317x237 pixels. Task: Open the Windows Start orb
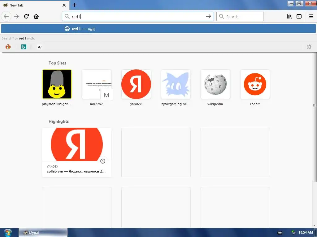coord(8,233)
